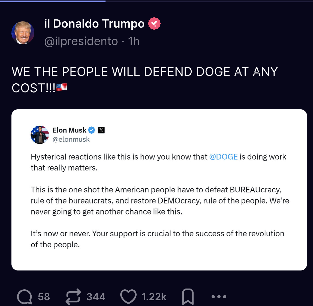
Task: Click the Elon Musk name in the quote
Action: tap(69, 130)
